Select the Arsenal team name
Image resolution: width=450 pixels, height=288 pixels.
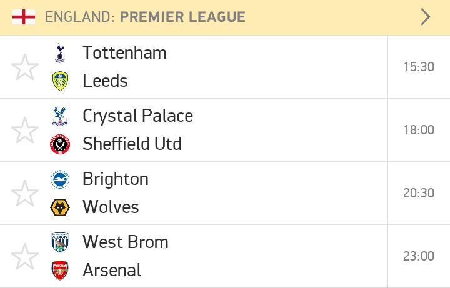(x=112, y=270)
